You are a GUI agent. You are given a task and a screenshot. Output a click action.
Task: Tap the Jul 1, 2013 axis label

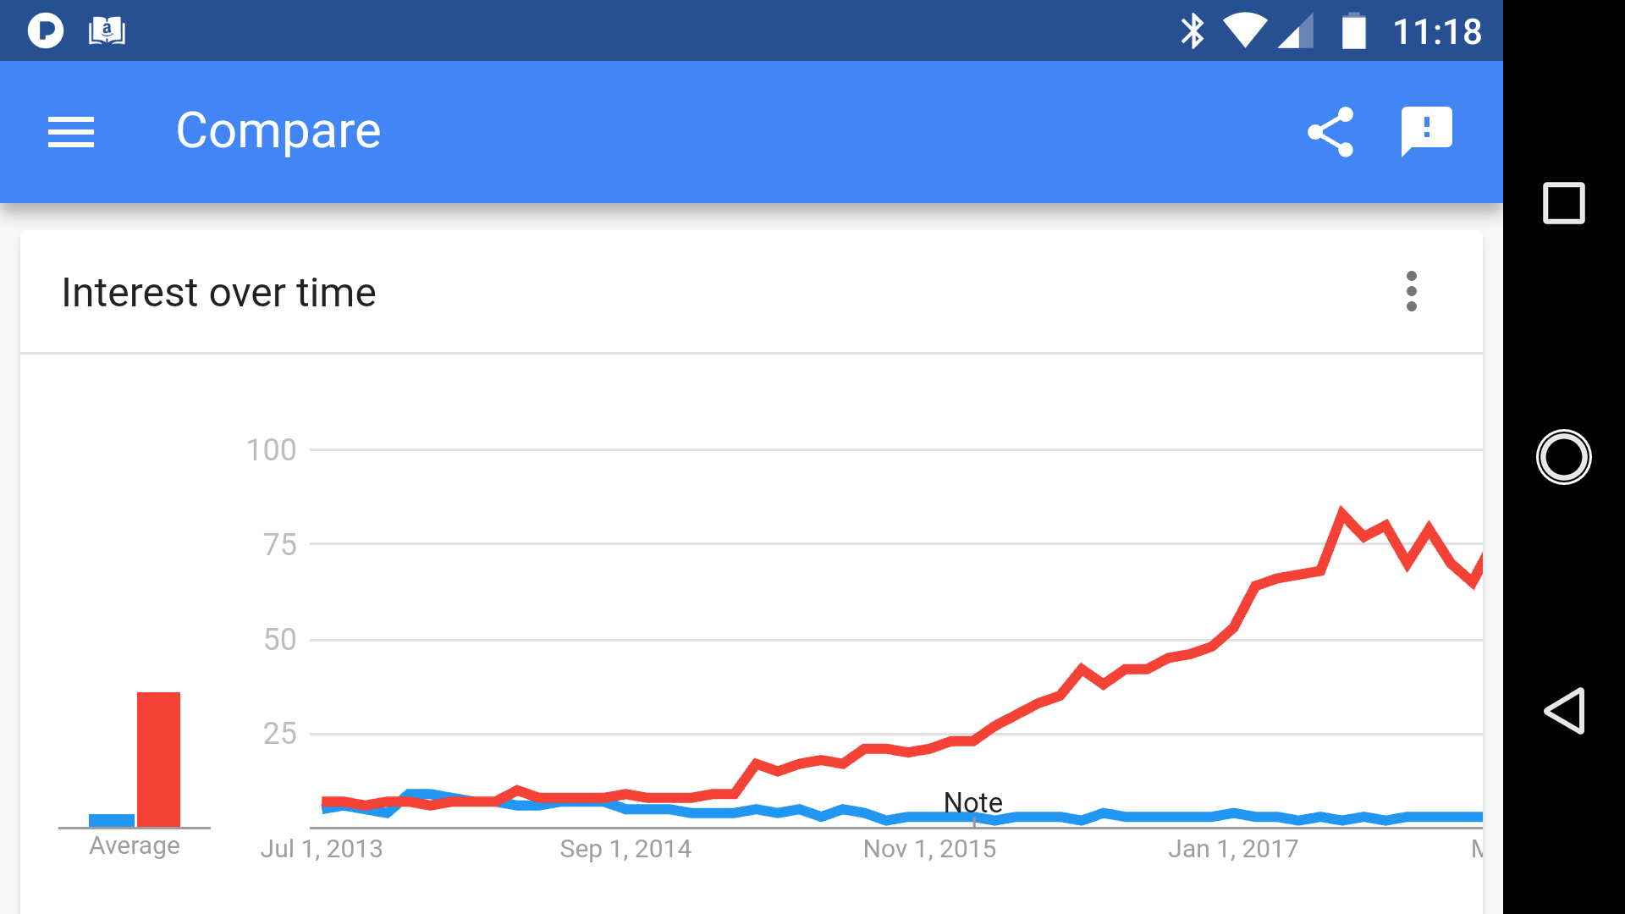point(322,849)
